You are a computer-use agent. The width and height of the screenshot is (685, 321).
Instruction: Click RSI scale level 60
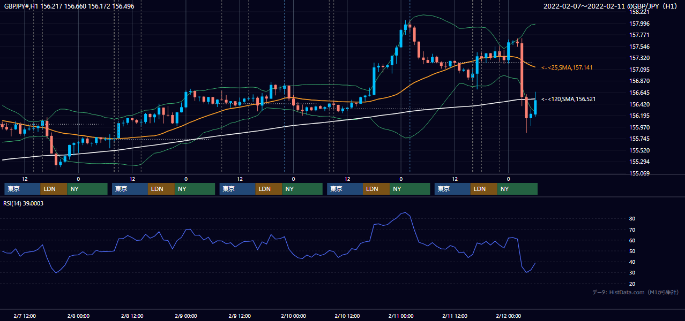click(632, 240)
